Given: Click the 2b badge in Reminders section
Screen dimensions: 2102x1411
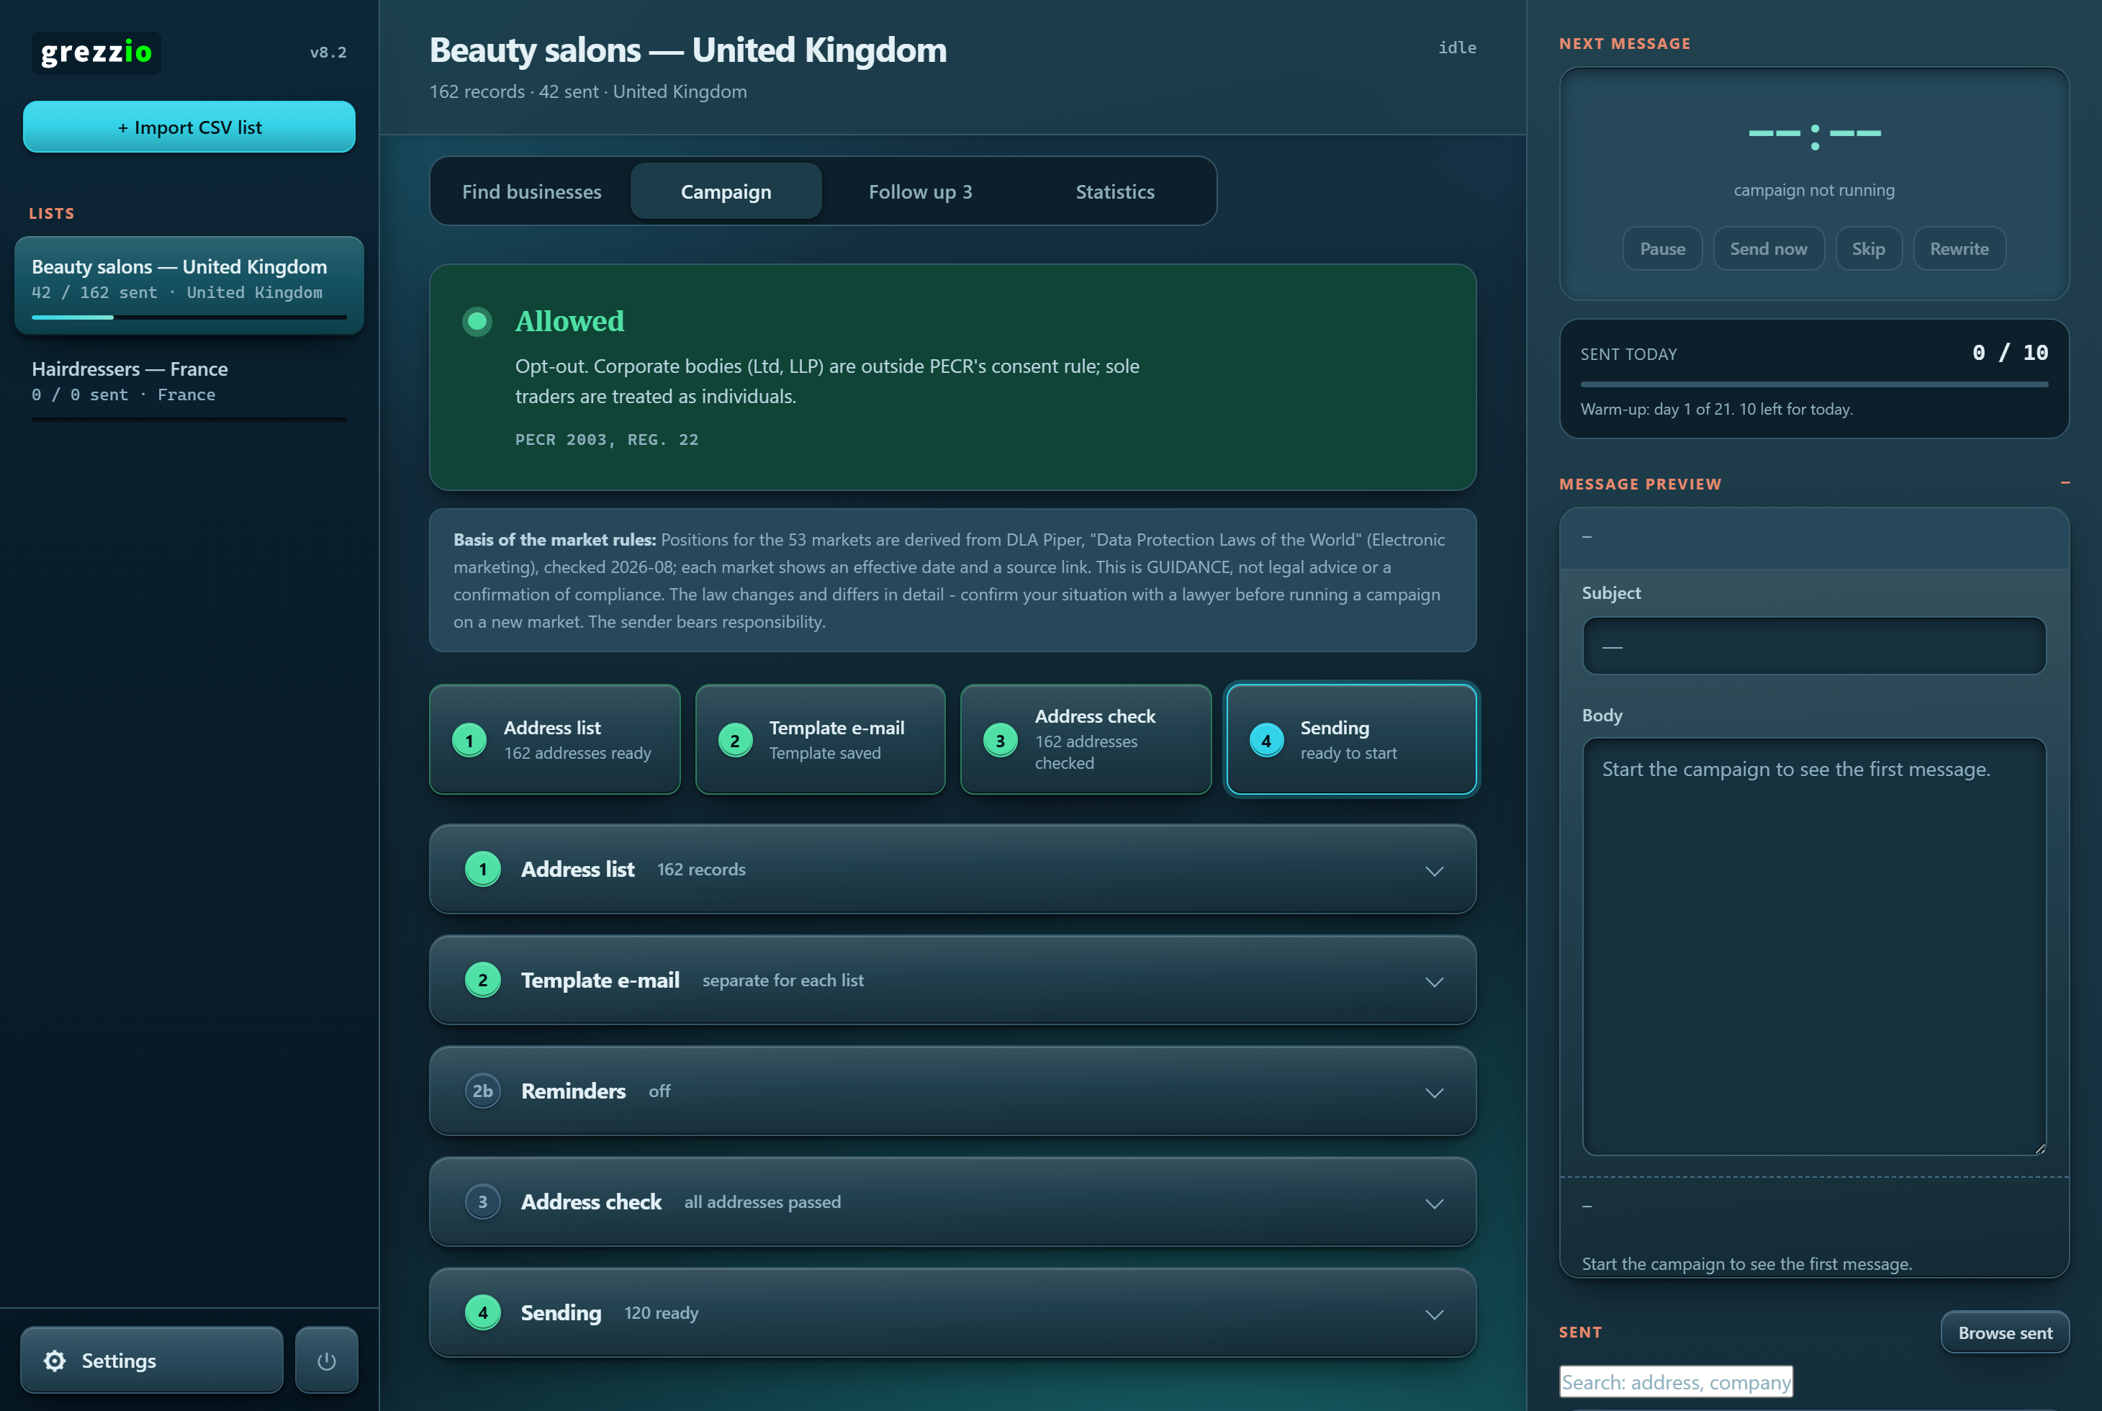Looking at the screenshot, I should (483, 1091).
